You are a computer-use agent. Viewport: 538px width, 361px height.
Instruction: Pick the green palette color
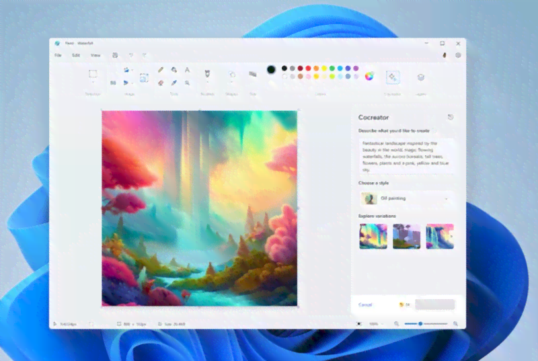coord(332,68)
